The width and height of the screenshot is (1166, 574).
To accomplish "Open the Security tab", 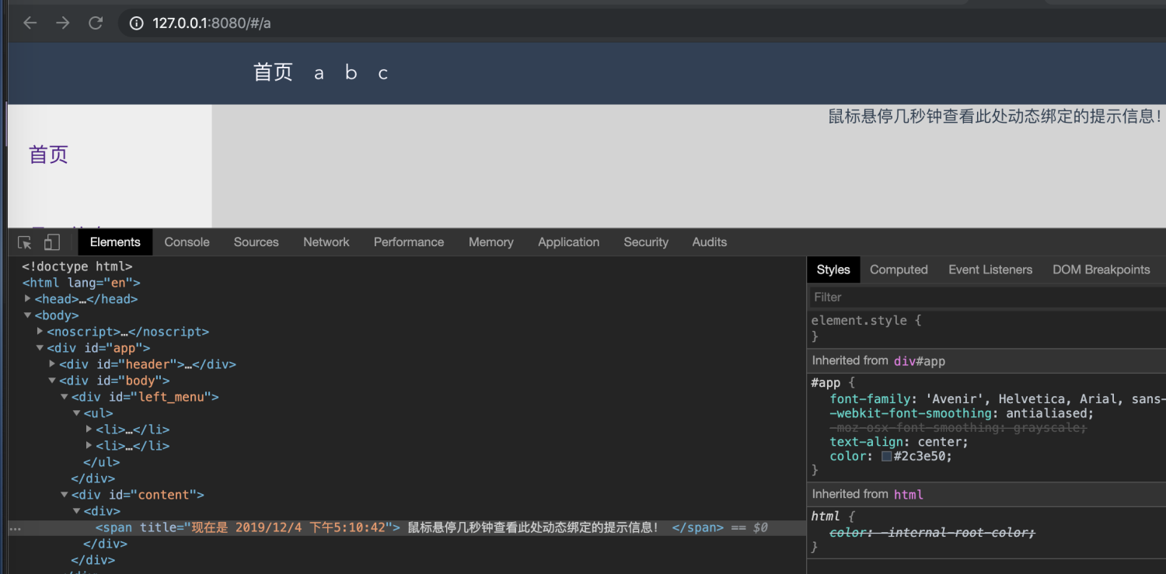I will [646, 242].
